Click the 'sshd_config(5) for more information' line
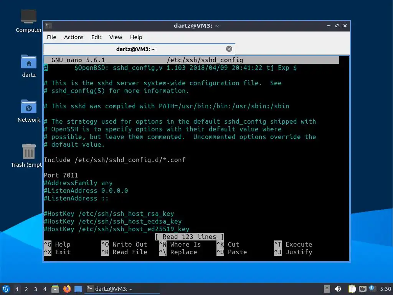This screenshot has height=295, width=393. coord(117,91)
